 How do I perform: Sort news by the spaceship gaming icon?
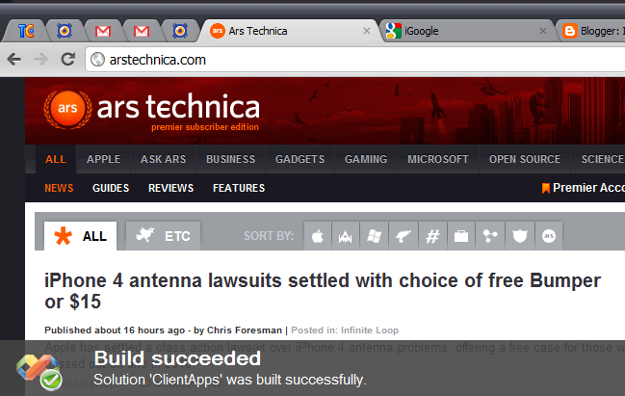coord(346,236)
